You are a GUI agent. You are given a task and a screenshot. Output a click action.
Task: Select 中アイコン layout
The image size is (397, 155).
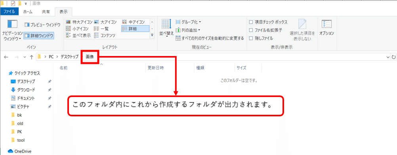coord(134,22)
